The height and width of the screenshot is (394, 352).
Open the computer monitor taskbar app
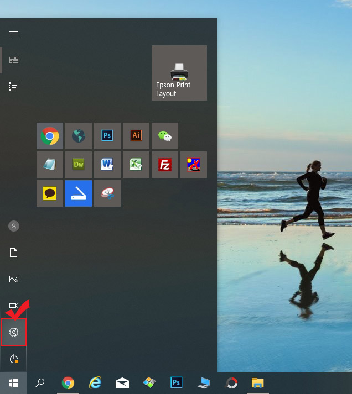click(204, 383)
